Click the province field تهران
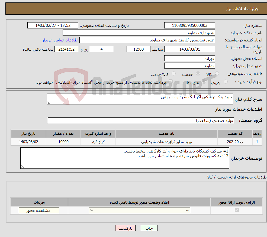267x237 pixels. pyautogui.click(x=189, y=58)
